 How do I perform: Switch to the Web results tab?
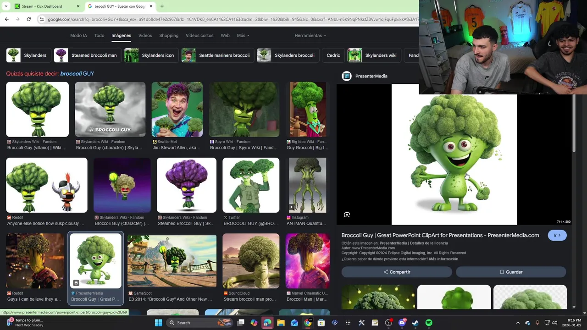click(225, 35)
